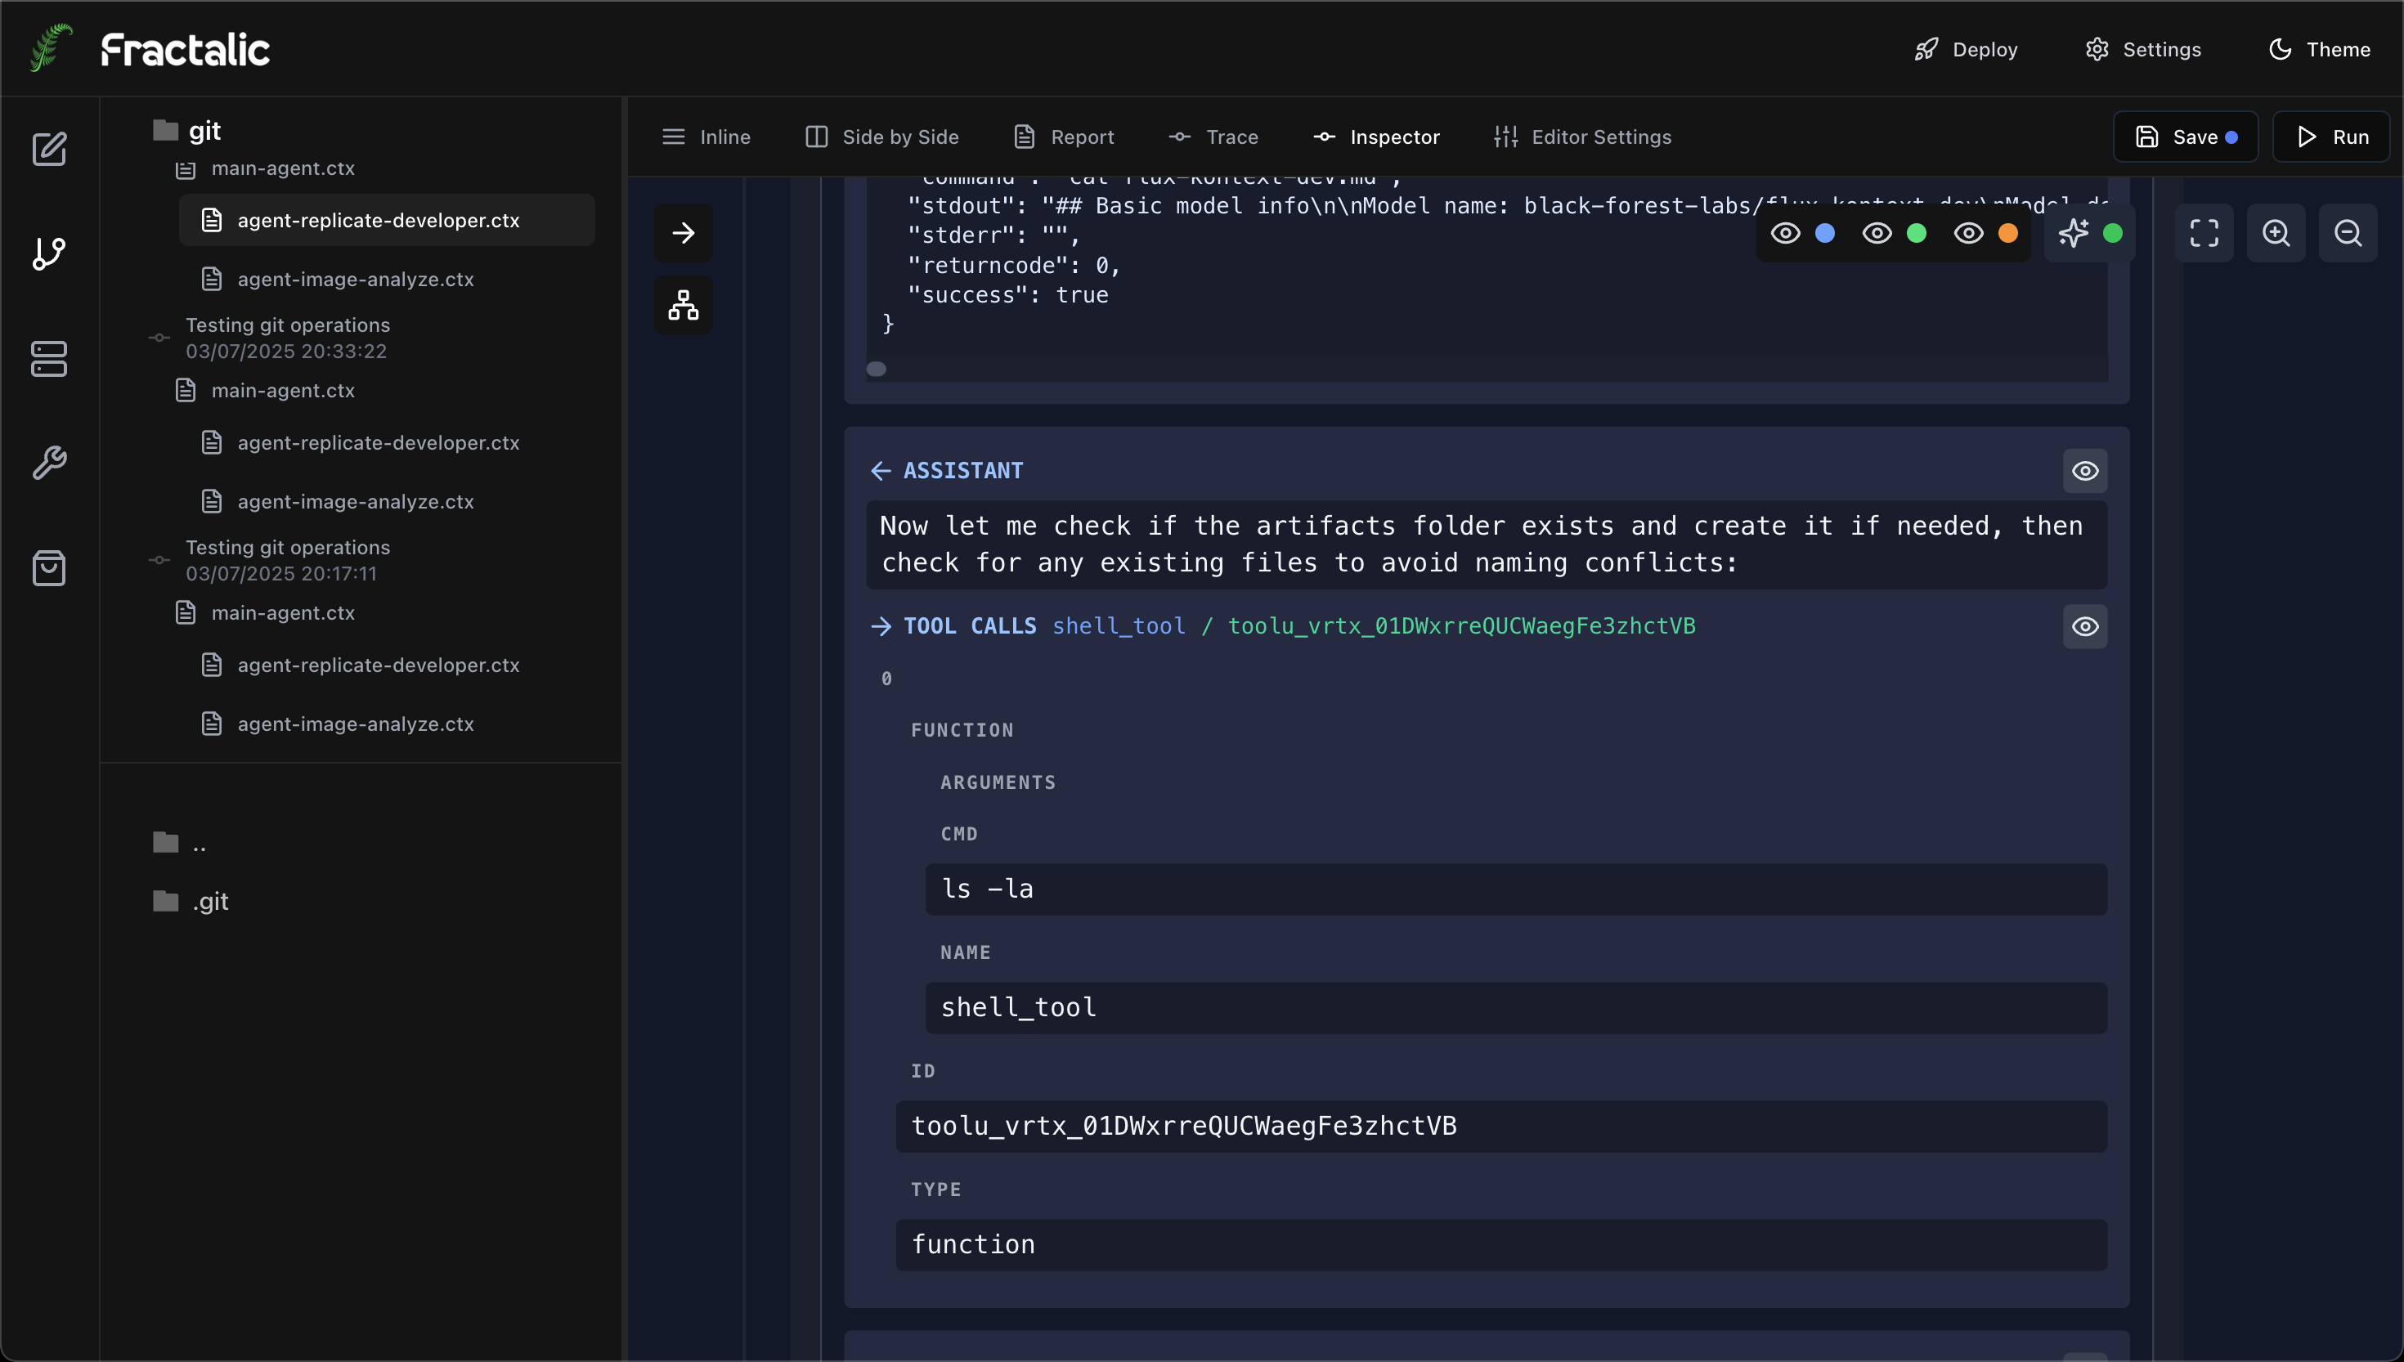2404x1362 pixels.
Task: Click the shell_tool link in TOOL CALLS header
Action: coord(1119,625)
